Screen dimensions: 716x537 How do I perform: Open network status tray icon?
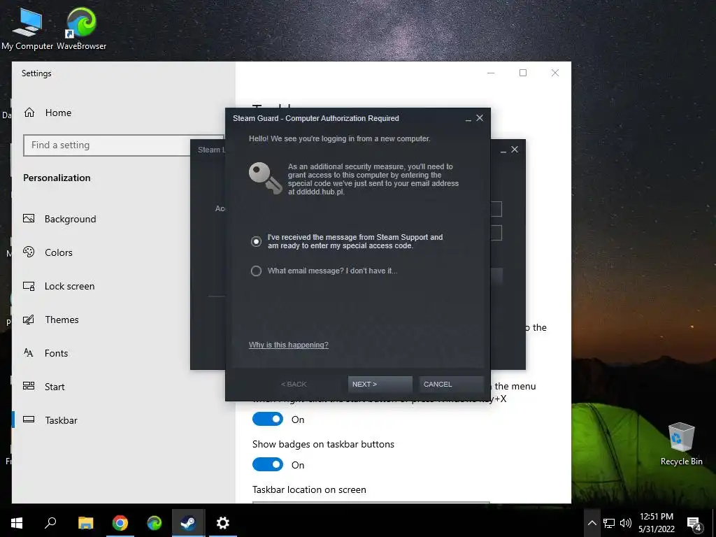(609, 523)
